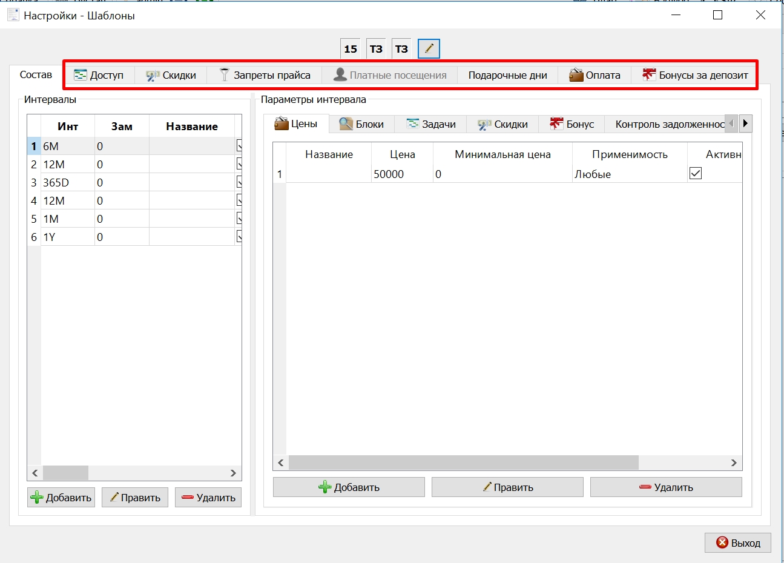Open the Задачи tab

click(431, 124)
